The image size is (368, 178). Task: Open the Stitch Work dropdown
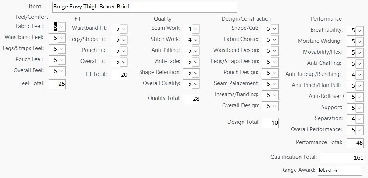196,39
